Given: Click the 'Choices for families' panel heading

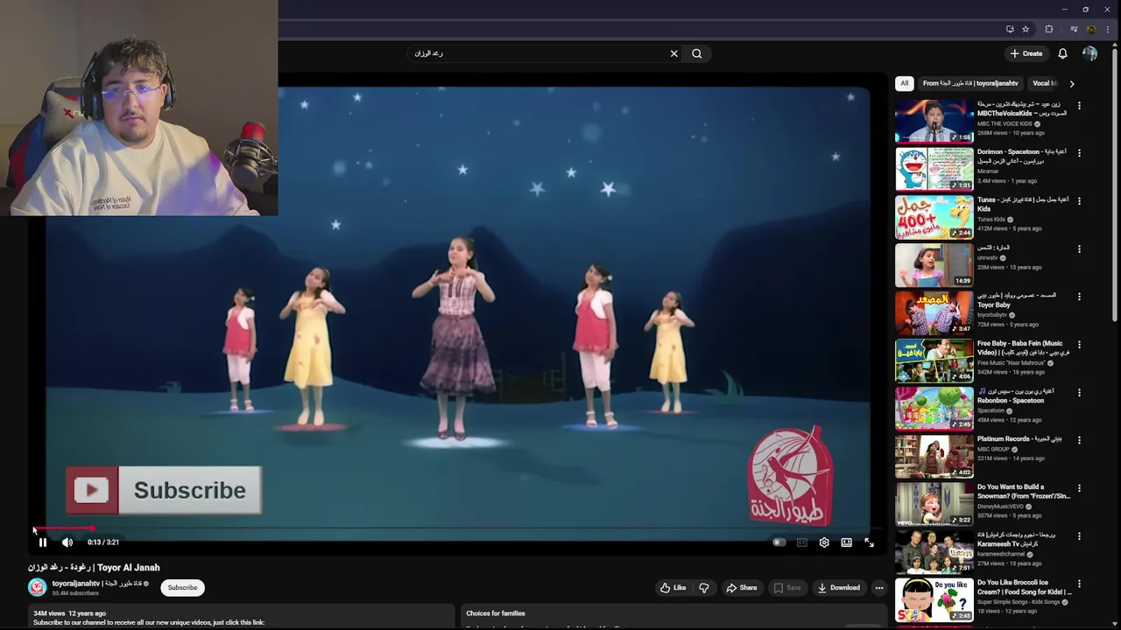Looking at the screenshot, I should pos(496,613).
